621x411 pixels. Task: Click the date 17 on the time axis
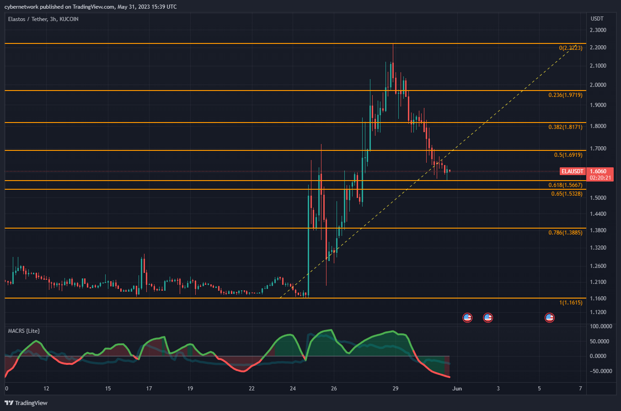149,389
